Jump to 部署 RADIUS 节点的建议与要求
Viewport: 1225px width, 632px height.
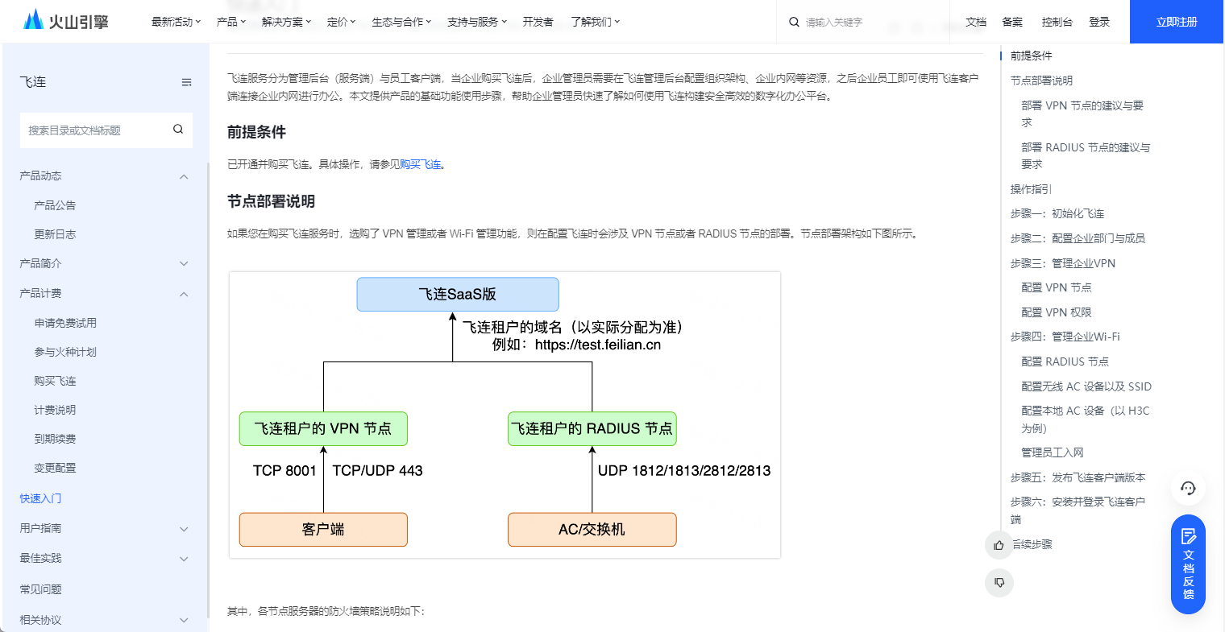pos(1086,155)
